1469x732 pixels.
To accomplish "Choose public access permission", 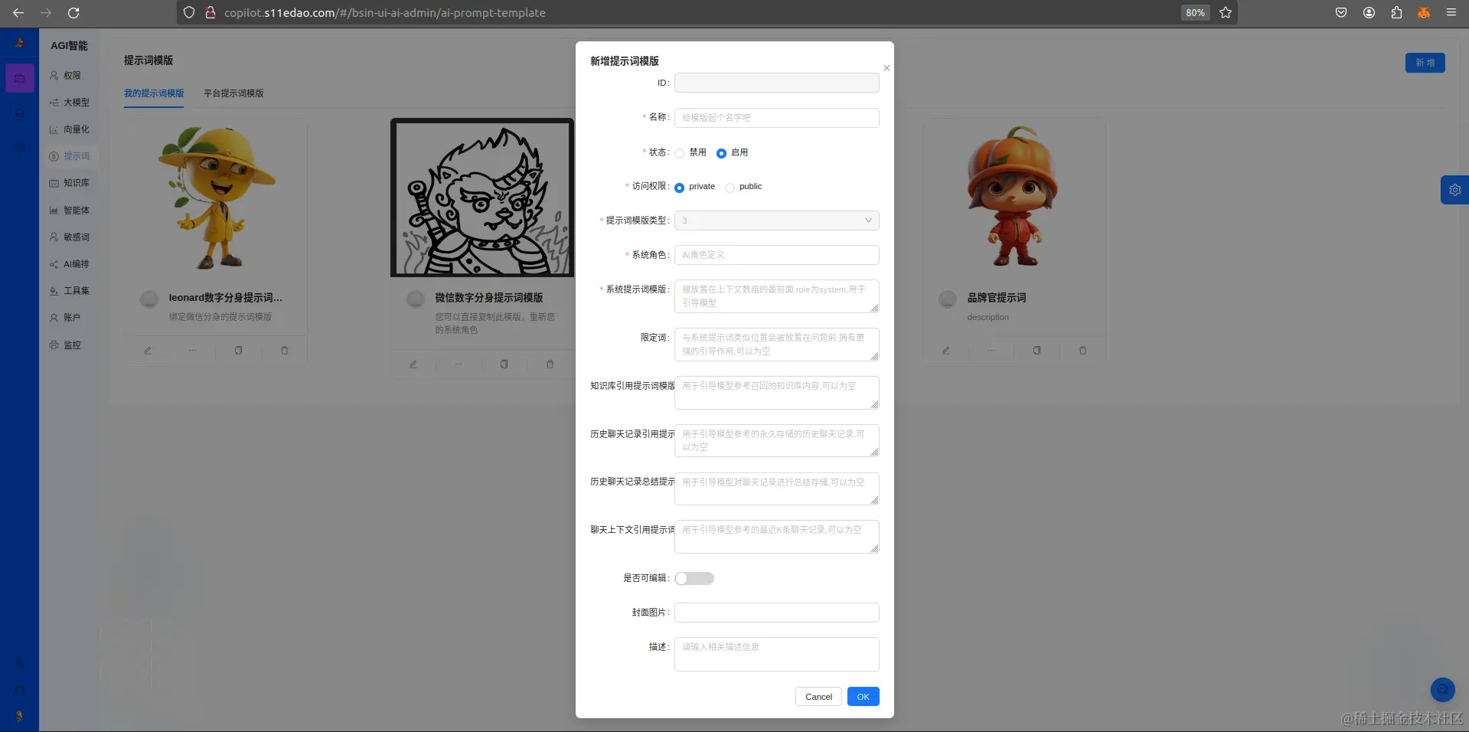I will point(730,187).
